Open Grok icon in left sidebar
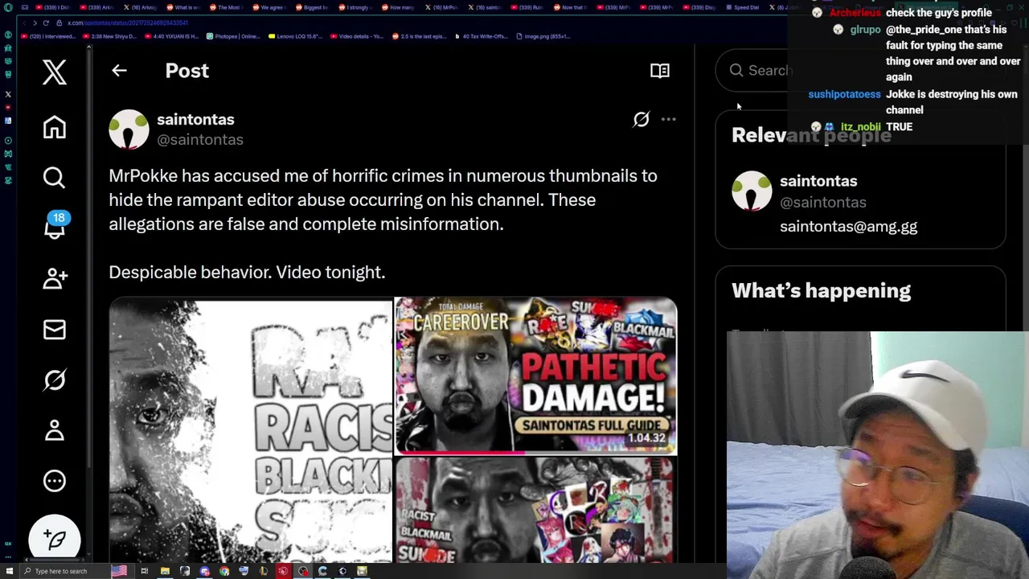This screenshot has width=1029, height=579. [x=55, y=380]
